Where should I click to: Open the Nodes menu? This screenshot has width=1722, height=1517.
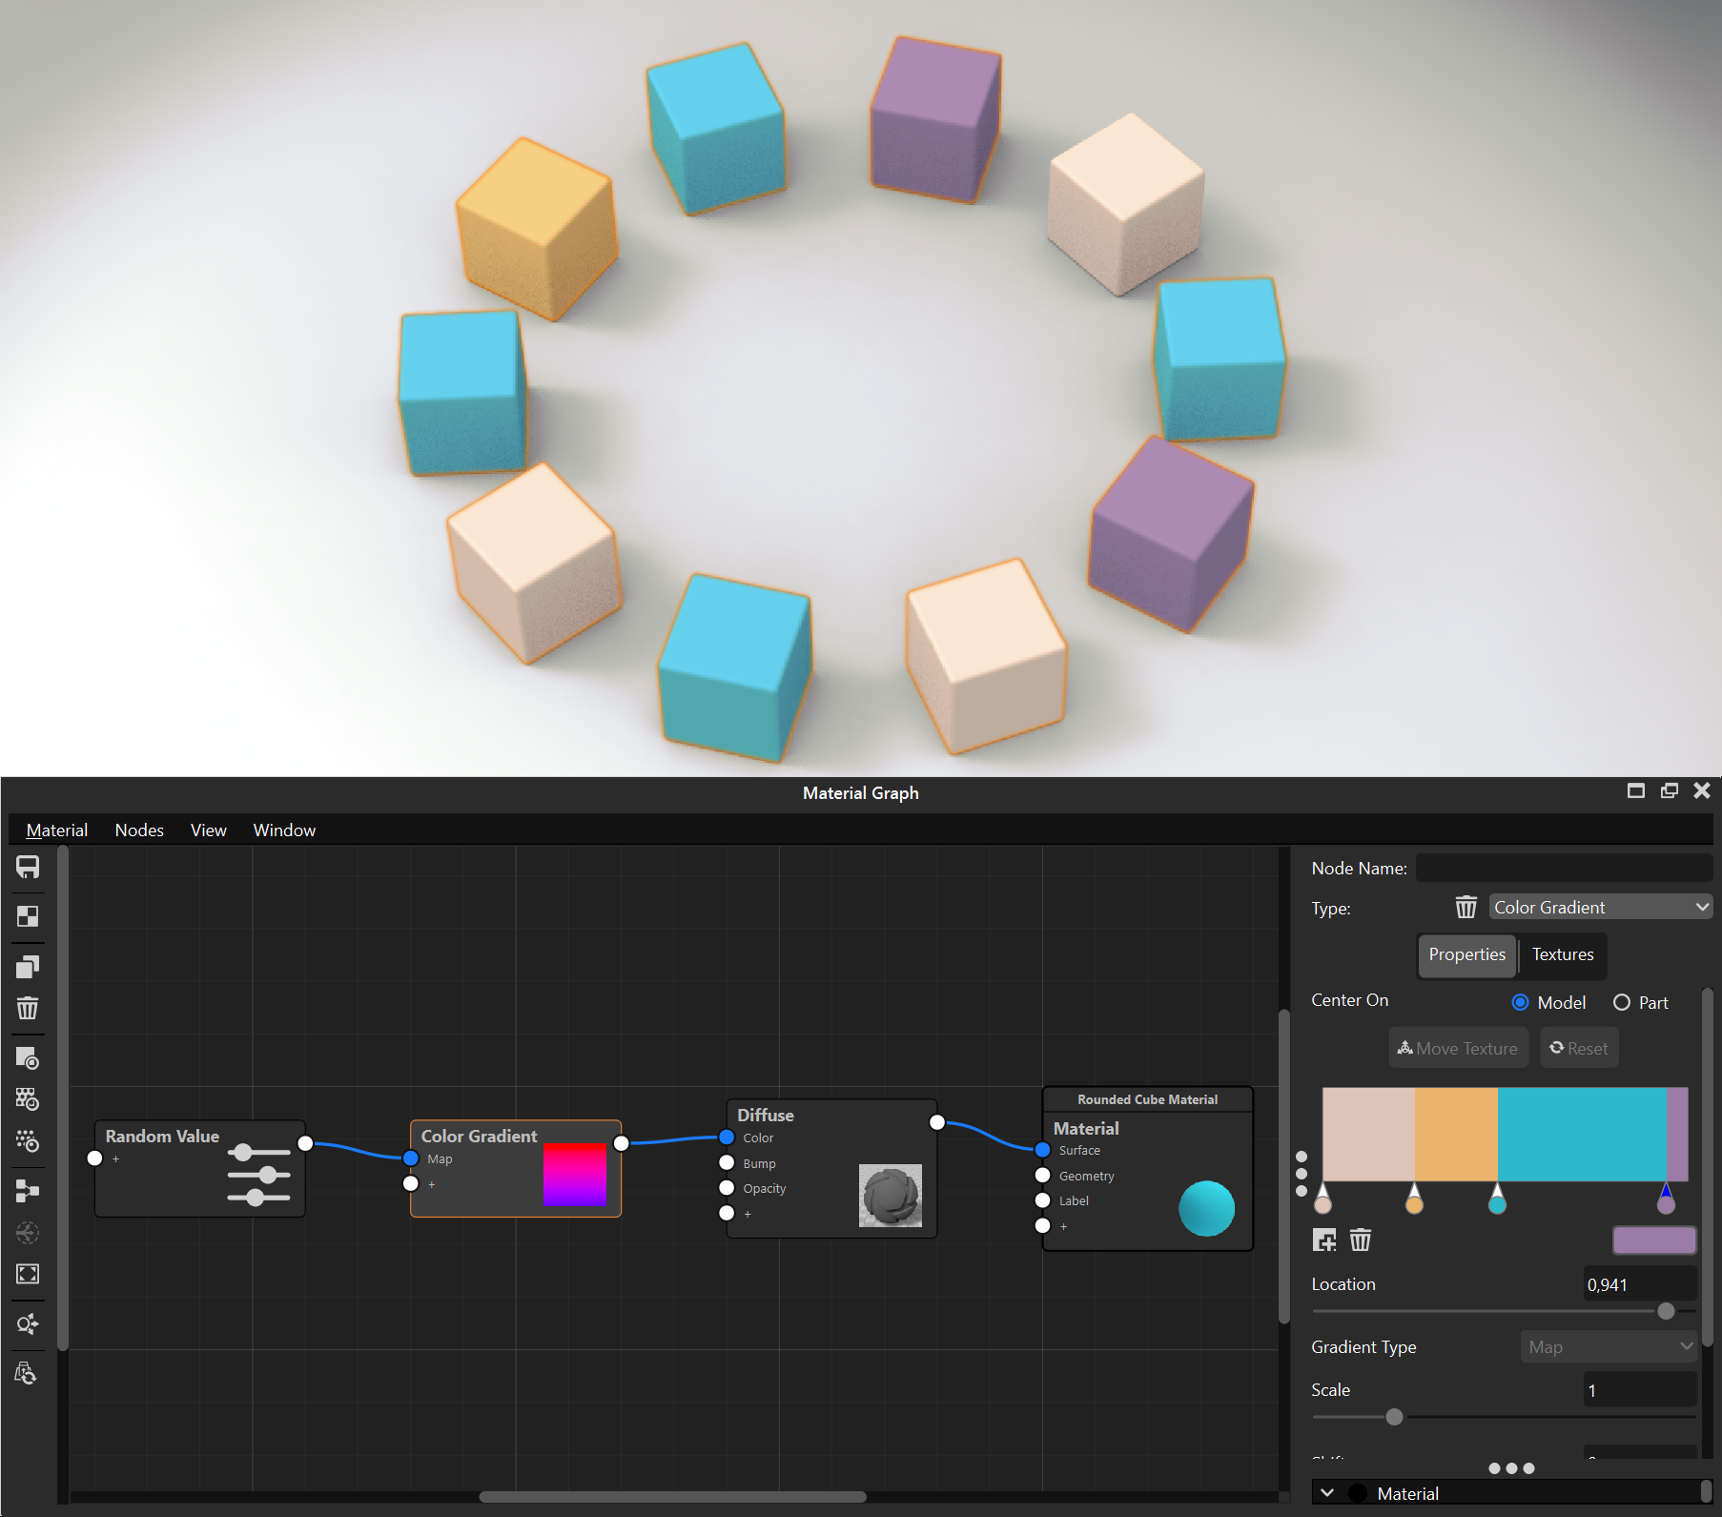click(x=139, y=830)
